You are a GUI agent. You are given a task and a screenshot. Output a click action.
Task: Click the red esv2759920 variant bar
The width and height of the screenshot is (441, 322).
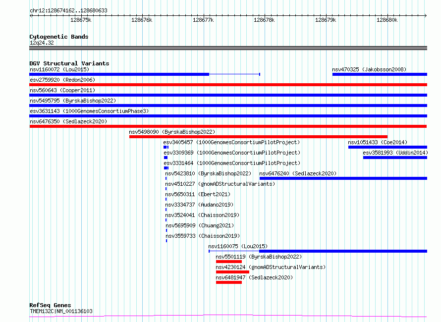(228, 85)
